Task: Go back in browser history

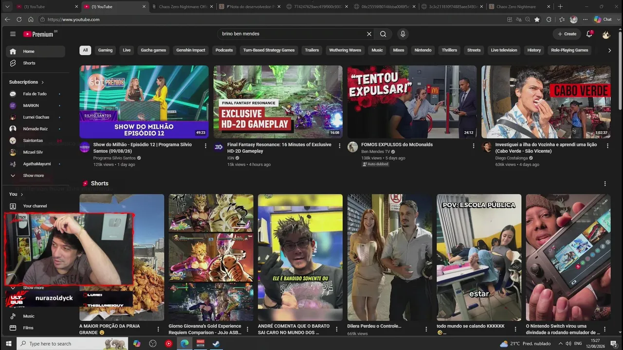Action: pyautogui.click(x=7, y=19)
